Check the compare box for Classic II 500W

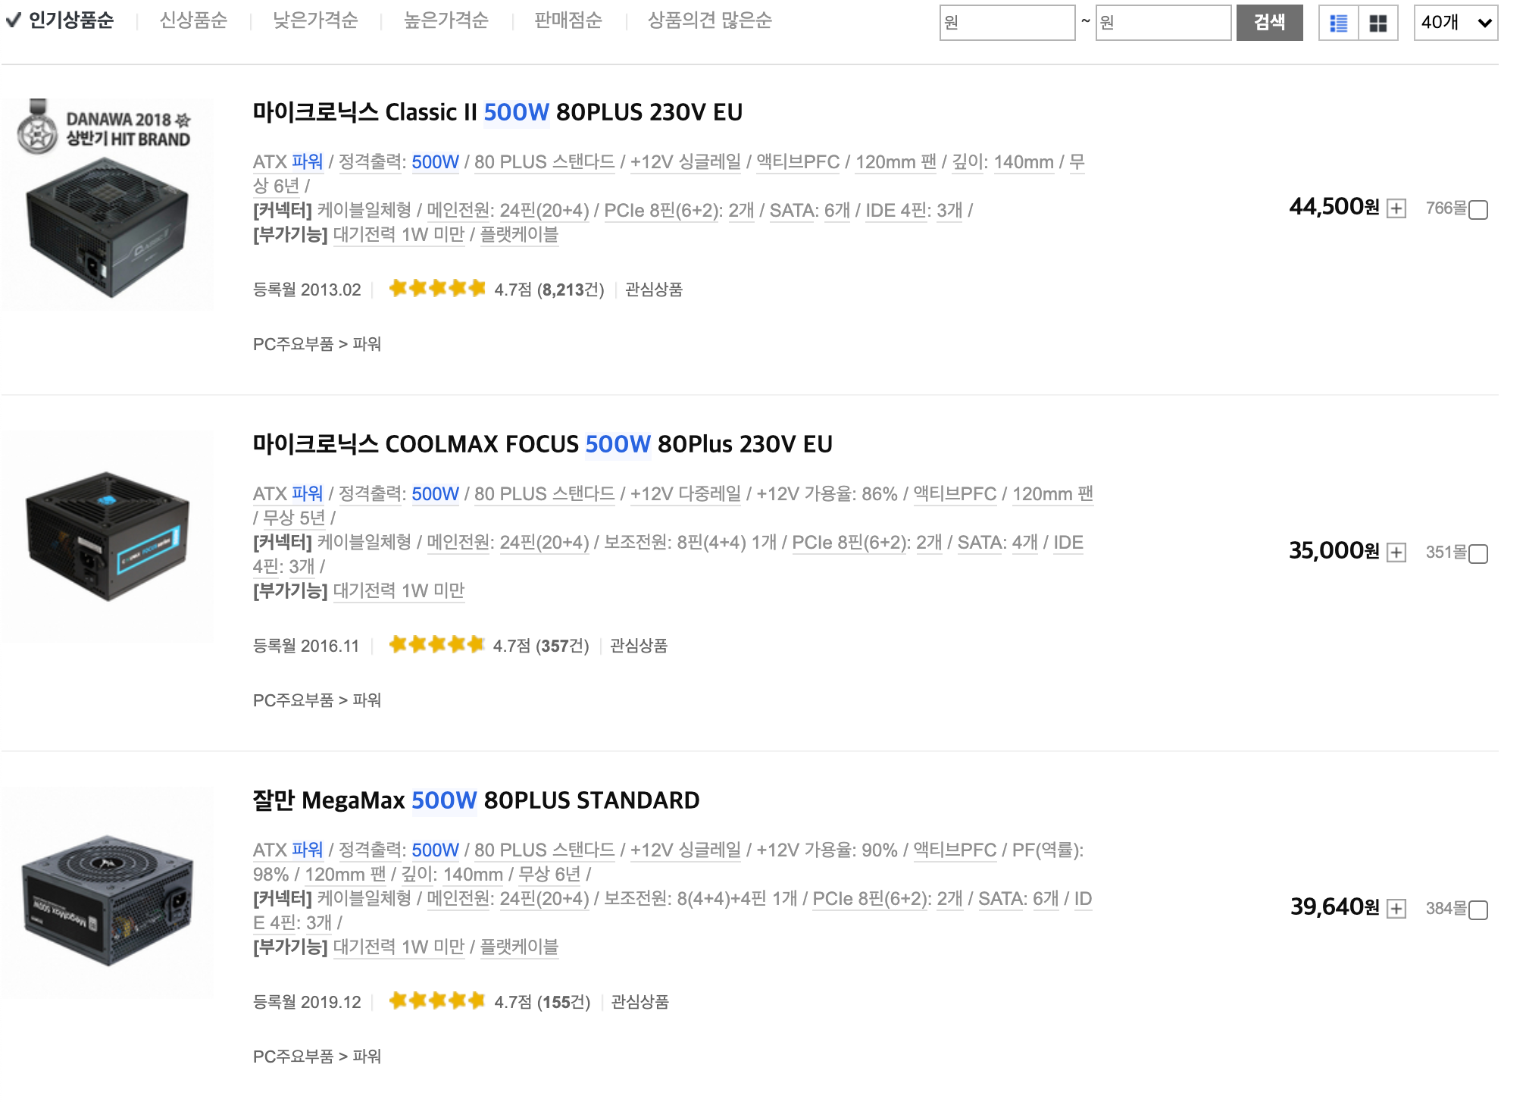click(x=1478, y=210)
